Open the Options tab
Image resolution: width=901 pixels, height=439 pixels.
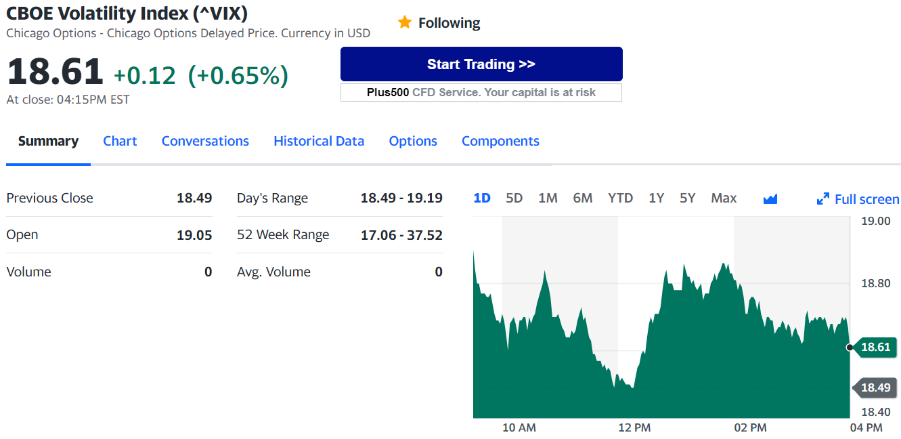tap(413, 141)
